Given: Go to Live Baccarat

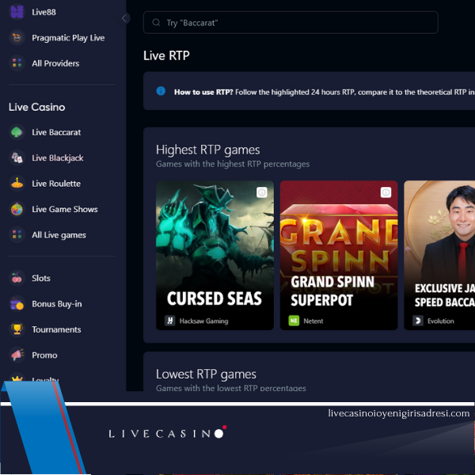Looking at the screenshot, I should [x=56, y=132].
